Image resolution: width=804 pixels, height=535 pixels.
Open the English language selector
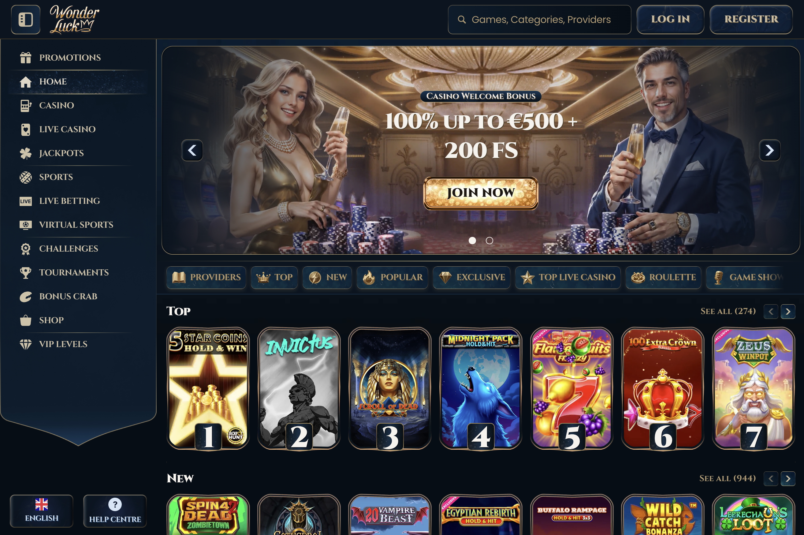(42, 511)
